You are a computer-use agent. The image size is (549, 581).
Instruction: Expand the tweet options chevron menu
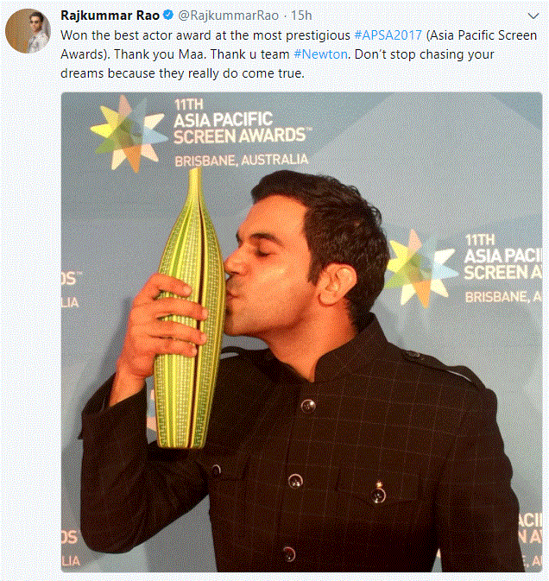point(533,16)
